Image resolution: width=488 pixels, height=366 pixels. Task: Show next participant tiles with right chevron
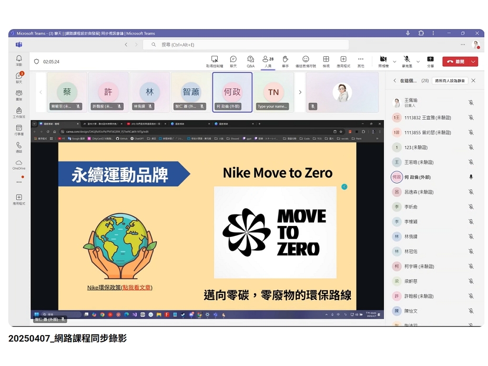(300, 92)
